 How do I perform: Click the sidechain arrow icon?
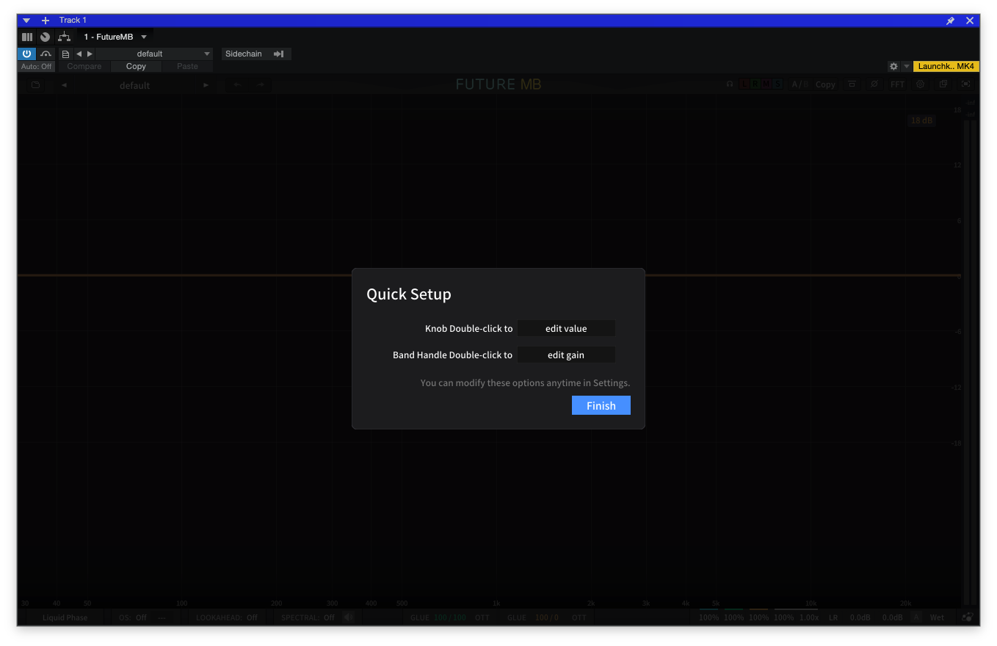tap(279, 54)
